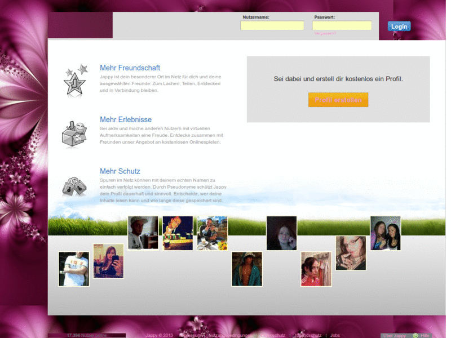The image size is (451, 338).
Task: Click the orange Profil erstellen button
Action: (338, 100)
